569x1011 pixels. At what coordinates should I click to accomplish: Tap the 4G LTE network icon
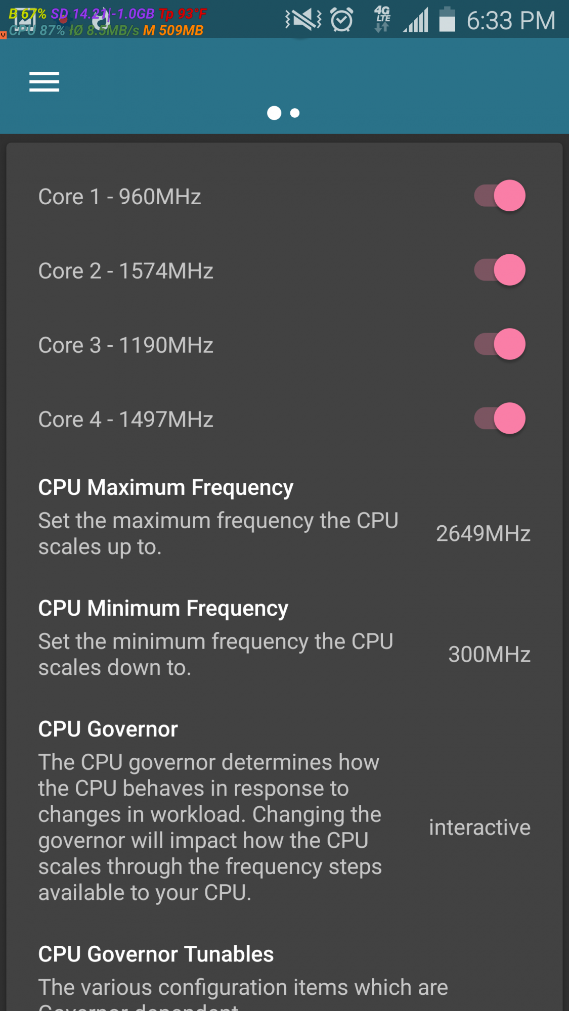point(382,19)
